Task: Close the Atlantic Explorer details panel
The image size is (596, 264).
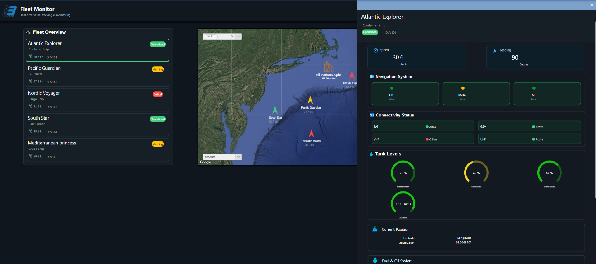Action: 592,5
